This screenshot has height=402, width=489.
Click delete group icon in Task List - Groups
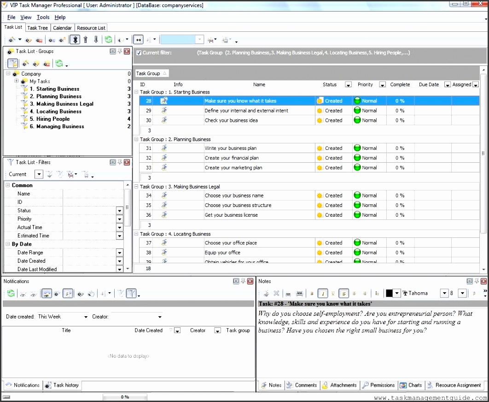pyautogui.click(x=47, y=64)
